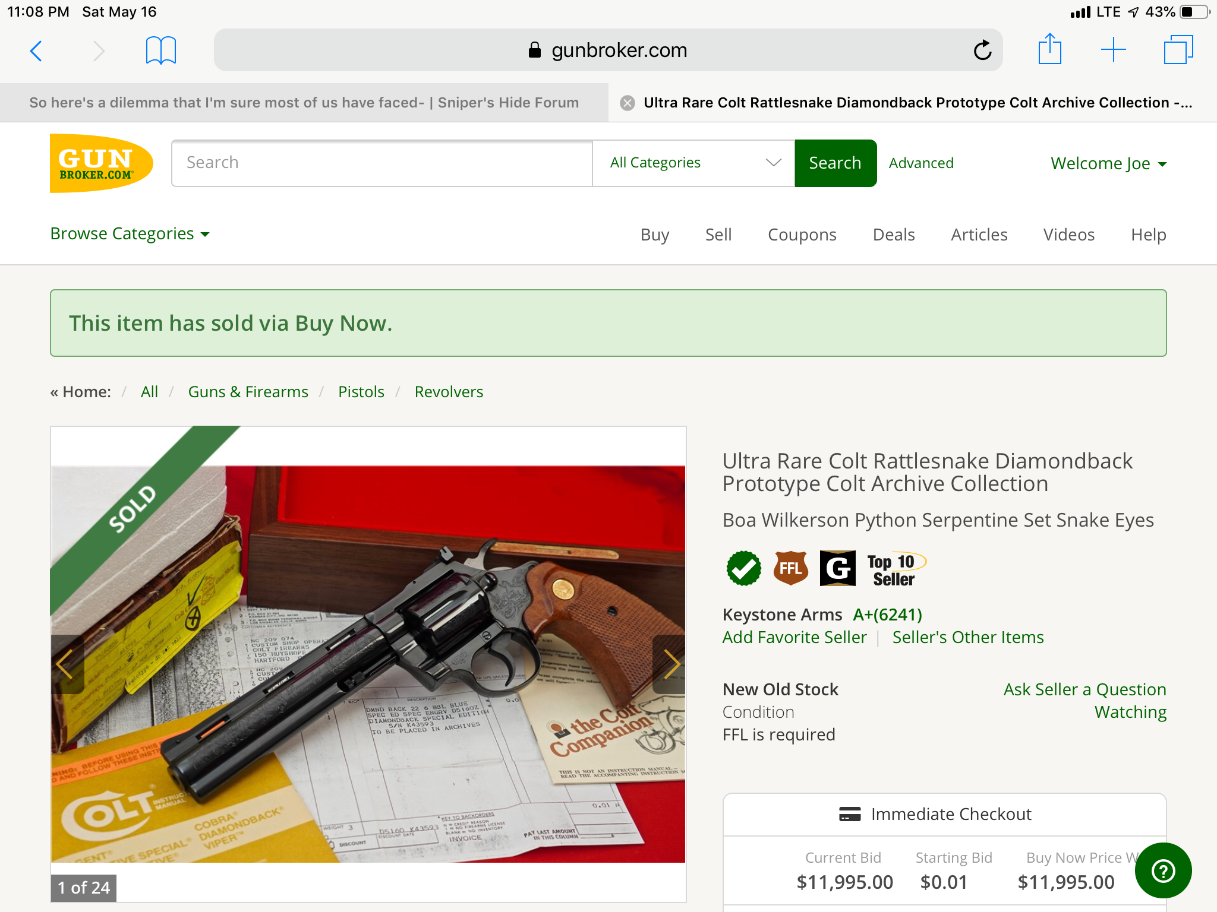Tap the battery indicator in status bar
Viewport: 1217px width, 912px height.
click(1195, 12)
